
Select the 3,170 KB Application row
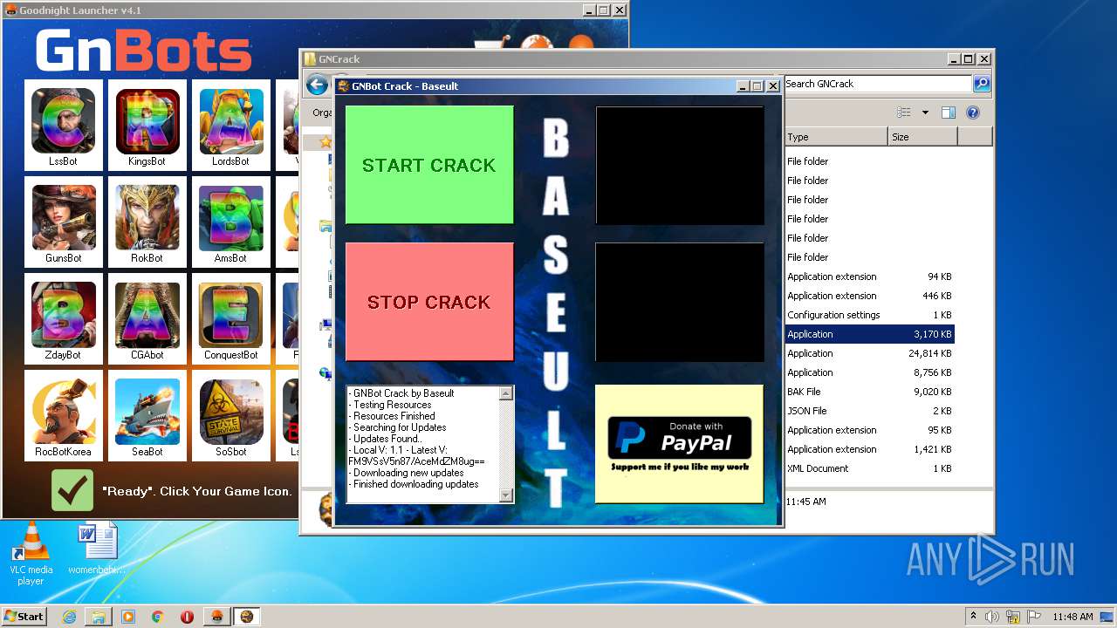click(869, 334)
